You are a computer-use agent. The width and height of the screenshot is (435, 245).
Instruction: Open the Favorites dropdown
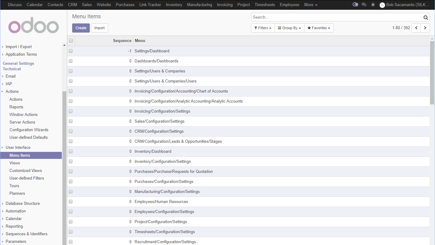319,28
